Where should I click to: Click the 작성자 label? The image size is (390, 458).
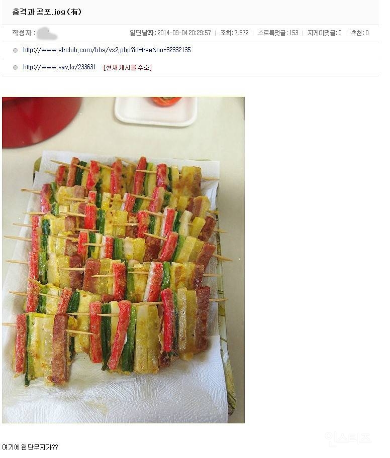[x=24, y=33]
